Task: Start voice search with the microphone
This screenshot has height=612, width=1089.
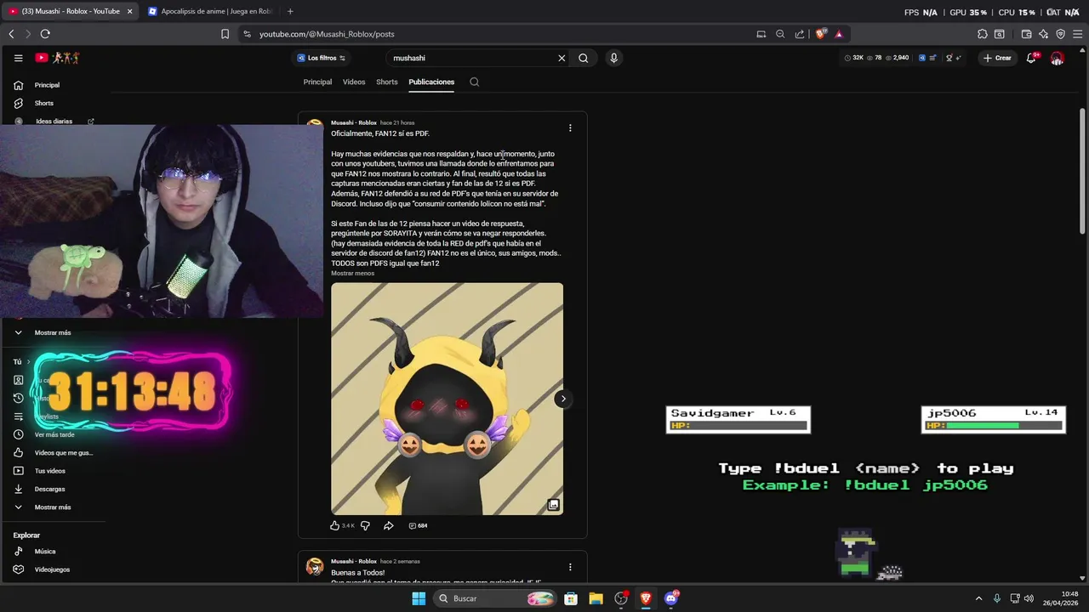Action: [x=613, y=58]
